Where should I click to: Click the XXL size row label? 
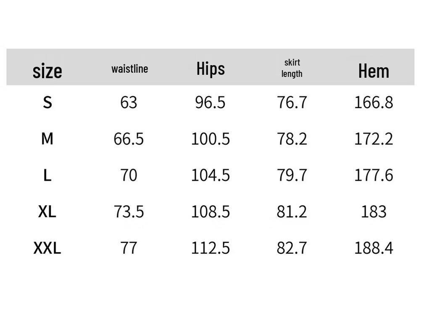click(x=47, y=248)
